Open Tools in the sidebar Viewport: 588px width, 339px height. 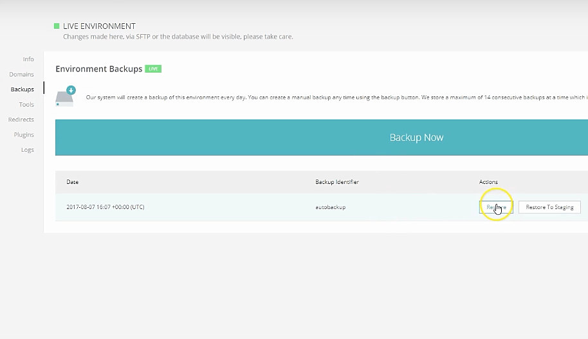pos(26,104)
